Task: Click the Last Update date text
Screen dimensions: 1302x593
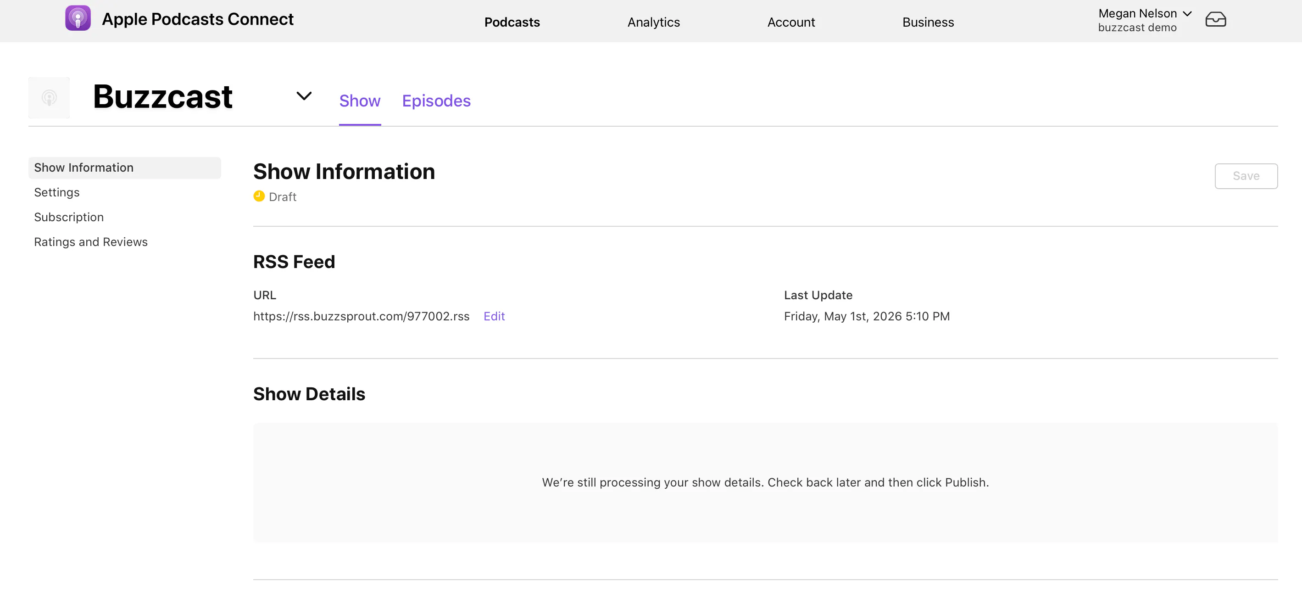Action: (x=866, y=316)
